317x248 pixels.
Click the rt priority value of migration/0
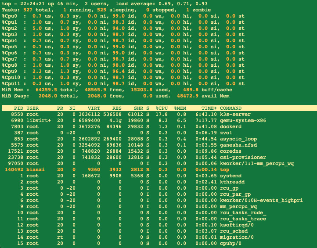coord(60,237)
